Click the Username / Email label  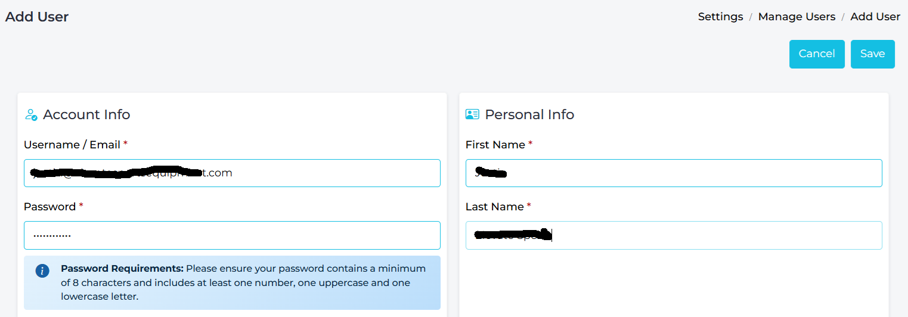[72, 145]
